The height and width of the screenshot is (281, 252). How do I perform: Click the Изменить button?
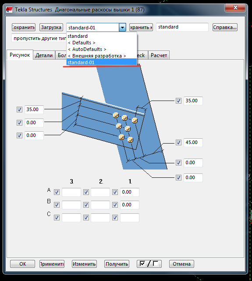click(84, 264)
